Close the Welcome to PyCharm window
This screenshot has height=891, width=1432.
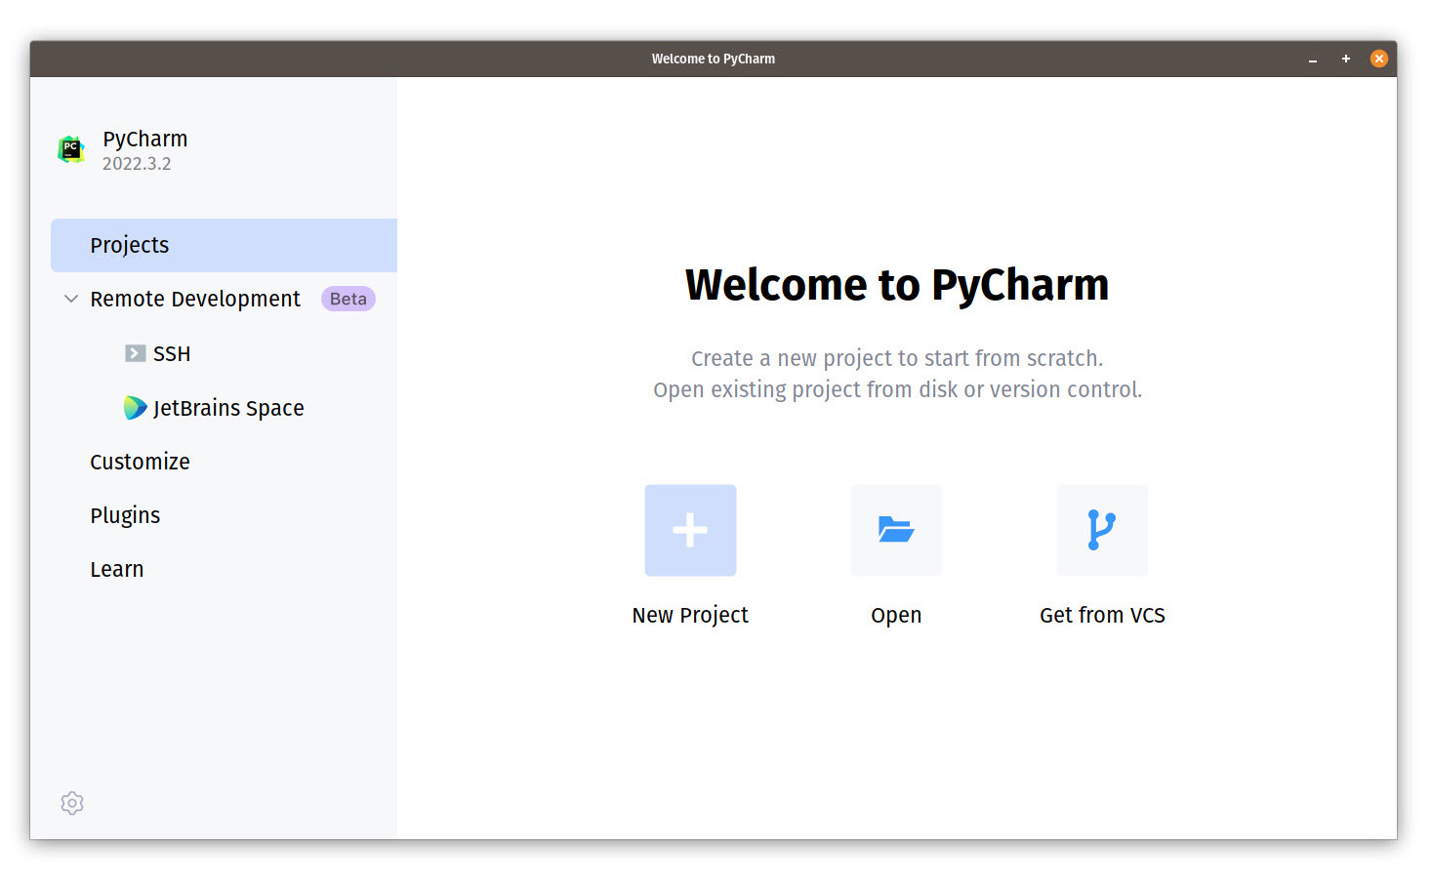(x=1379, y=59)
